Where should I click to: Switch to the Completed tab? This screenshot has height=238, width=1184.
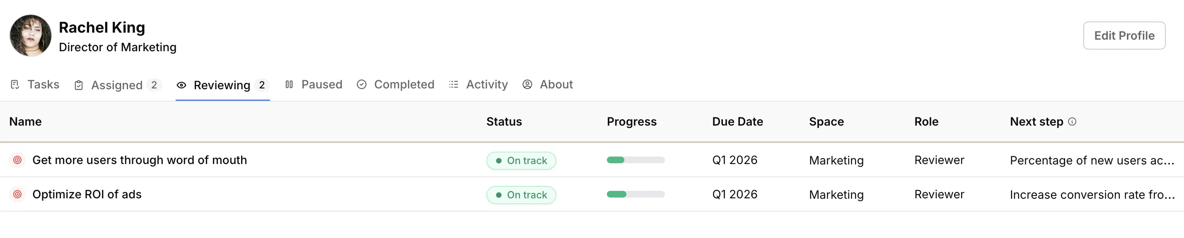(x=404, y=84)
